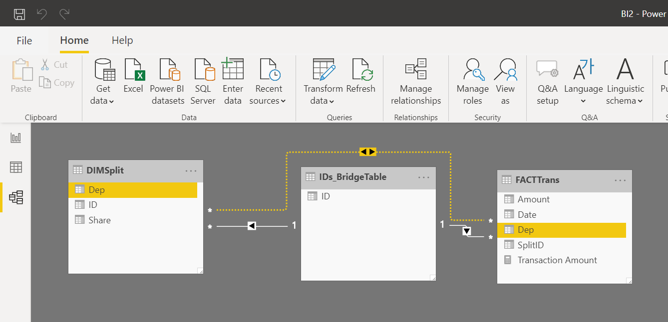Select Share field in DIMSplit
This screenshot has width=668, height=322.
(133, 220)
